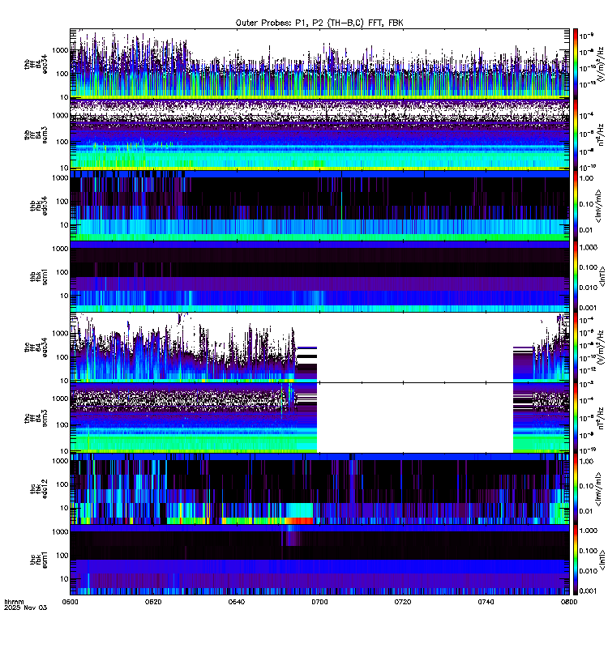Viewport: 608px width, 648px height.
Task: Click the "hhmm" axis format label
Action: (x=14, y=602)
